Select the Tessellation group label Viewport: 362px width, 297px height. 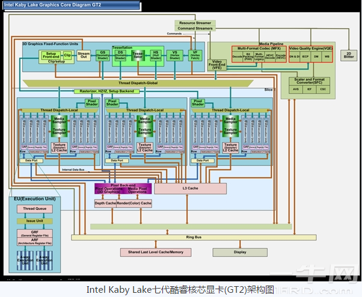pyautogui.click(x=122, y=47)
